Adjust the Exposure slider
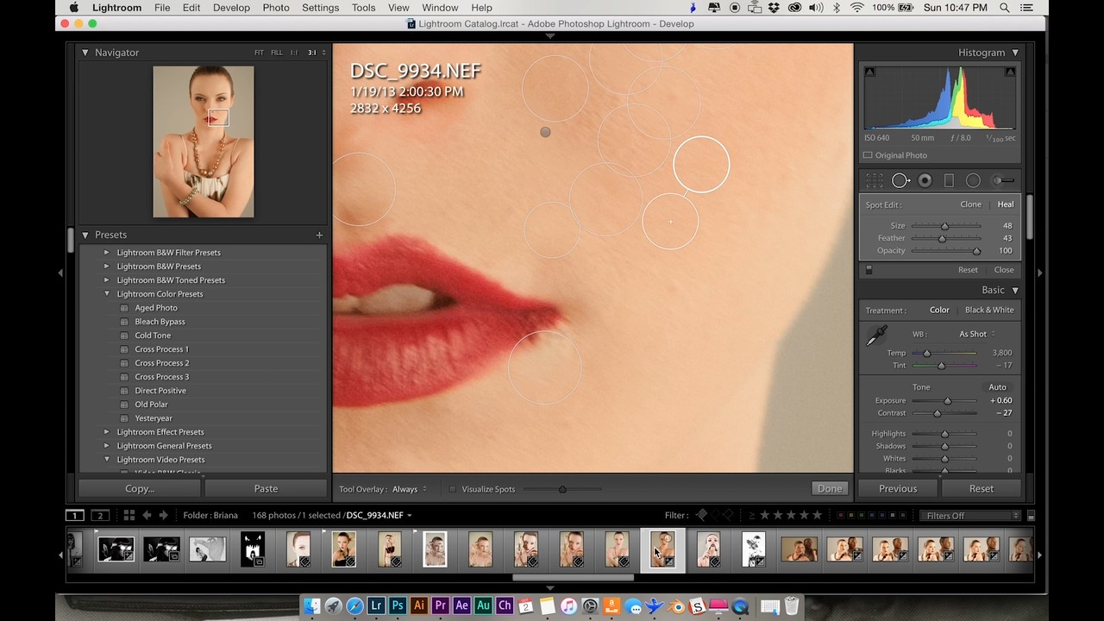Image resolution: width=1104 pixels, height=621 pixels. [x=947, y=401]
